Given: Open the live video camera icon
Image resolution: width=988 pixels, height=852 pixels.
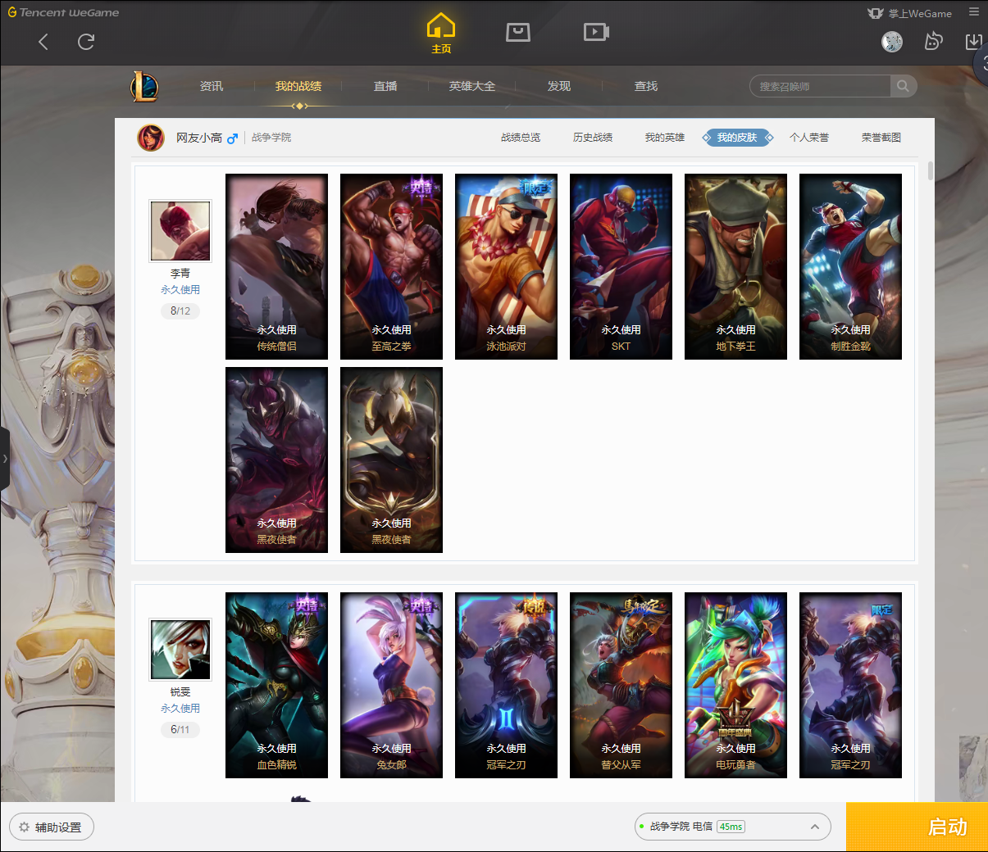Looking at the screenshot, I should pos(595,32).
